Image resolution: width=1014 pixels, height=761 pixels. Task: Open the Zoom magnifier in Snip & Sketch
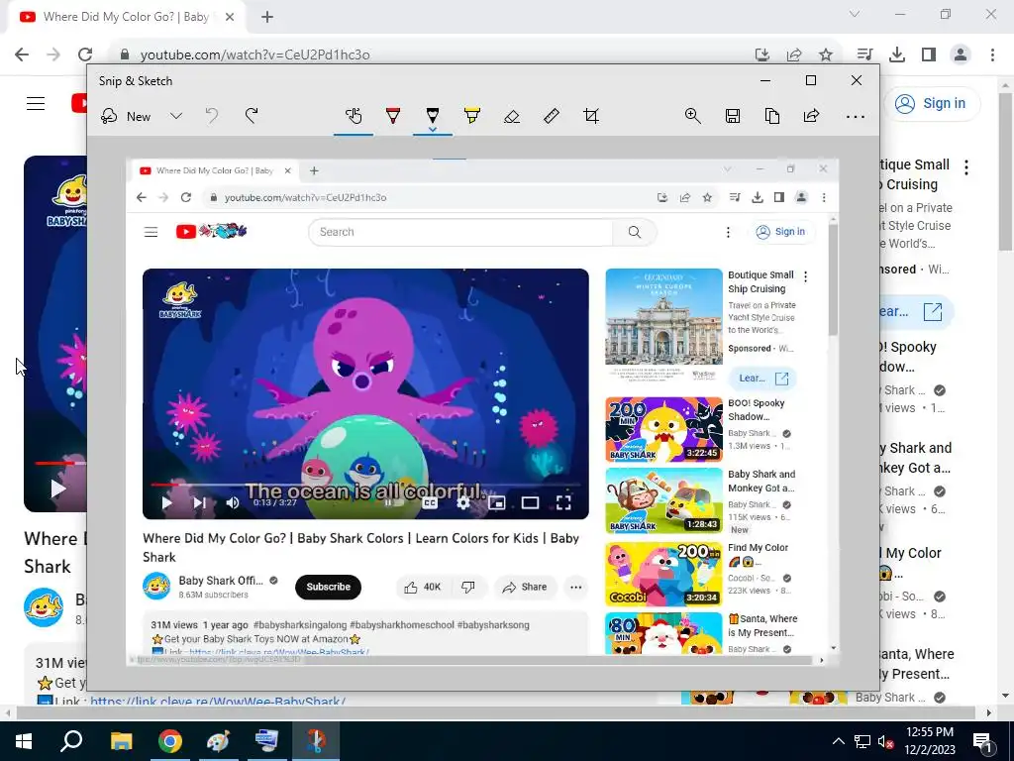[692, 117]
